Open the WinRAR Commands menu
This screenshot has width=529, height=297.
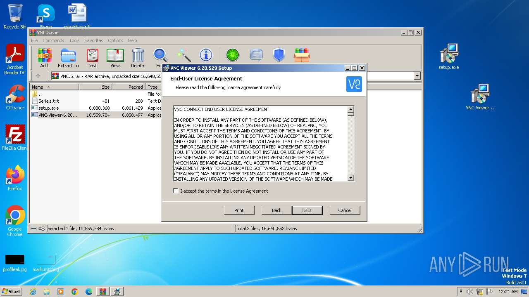[53, 40]
